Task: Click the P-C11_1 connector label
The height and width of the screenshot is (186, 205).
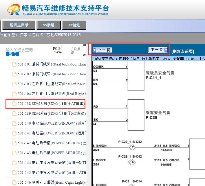Action: pyautogui.click(x=153, y=78)
